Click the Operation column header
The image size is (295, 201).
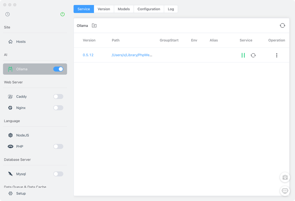(277, 40)
